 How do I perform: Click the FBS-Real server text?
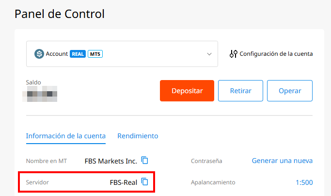[x=124, y=182]
